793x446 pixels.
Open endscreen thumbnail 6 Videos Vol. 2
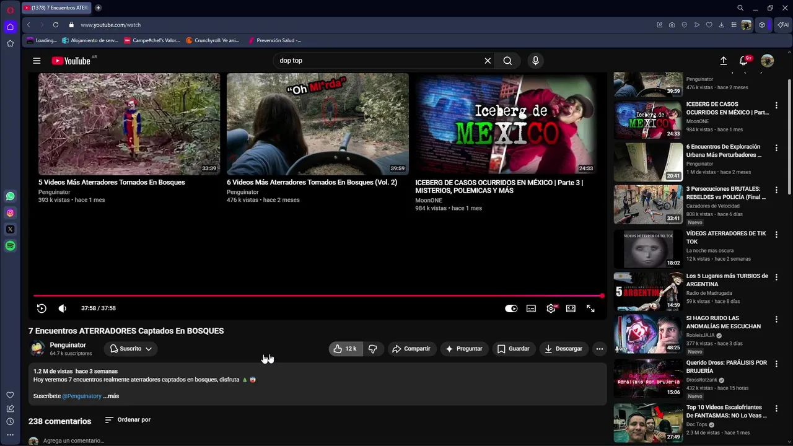click(x=317, y=124)
